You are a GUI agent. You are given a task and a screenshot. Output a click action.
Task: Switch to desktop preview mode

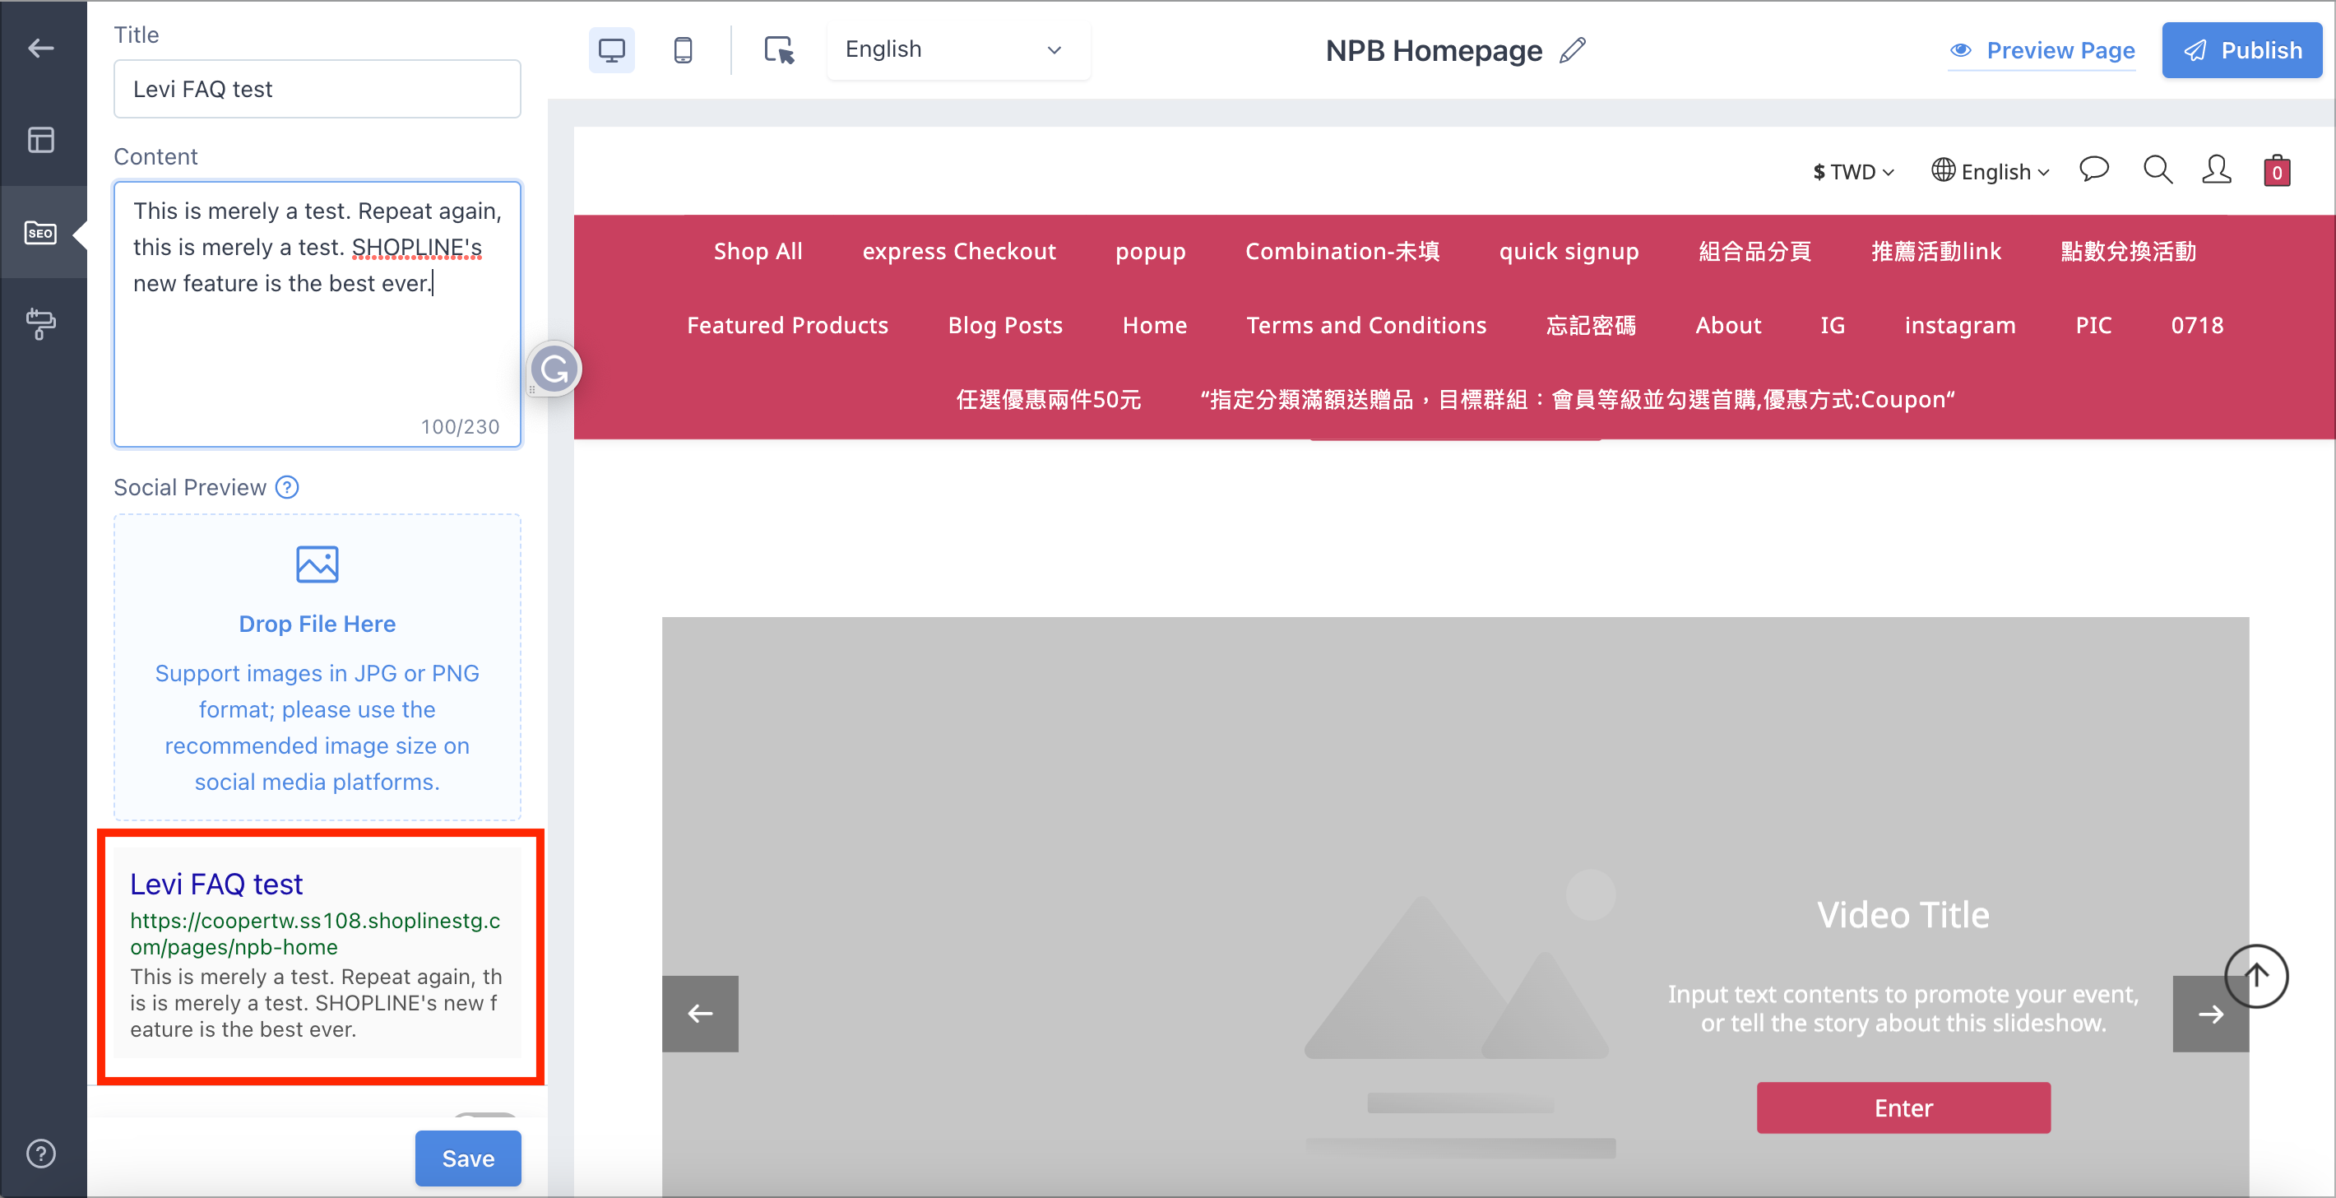pyautogui.click(x=612, y=50)
